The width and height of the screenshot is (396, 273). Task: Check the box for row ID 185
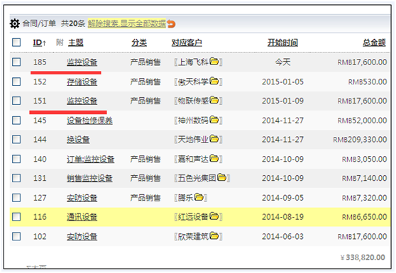pyautogui.click(x=16, y=62)
